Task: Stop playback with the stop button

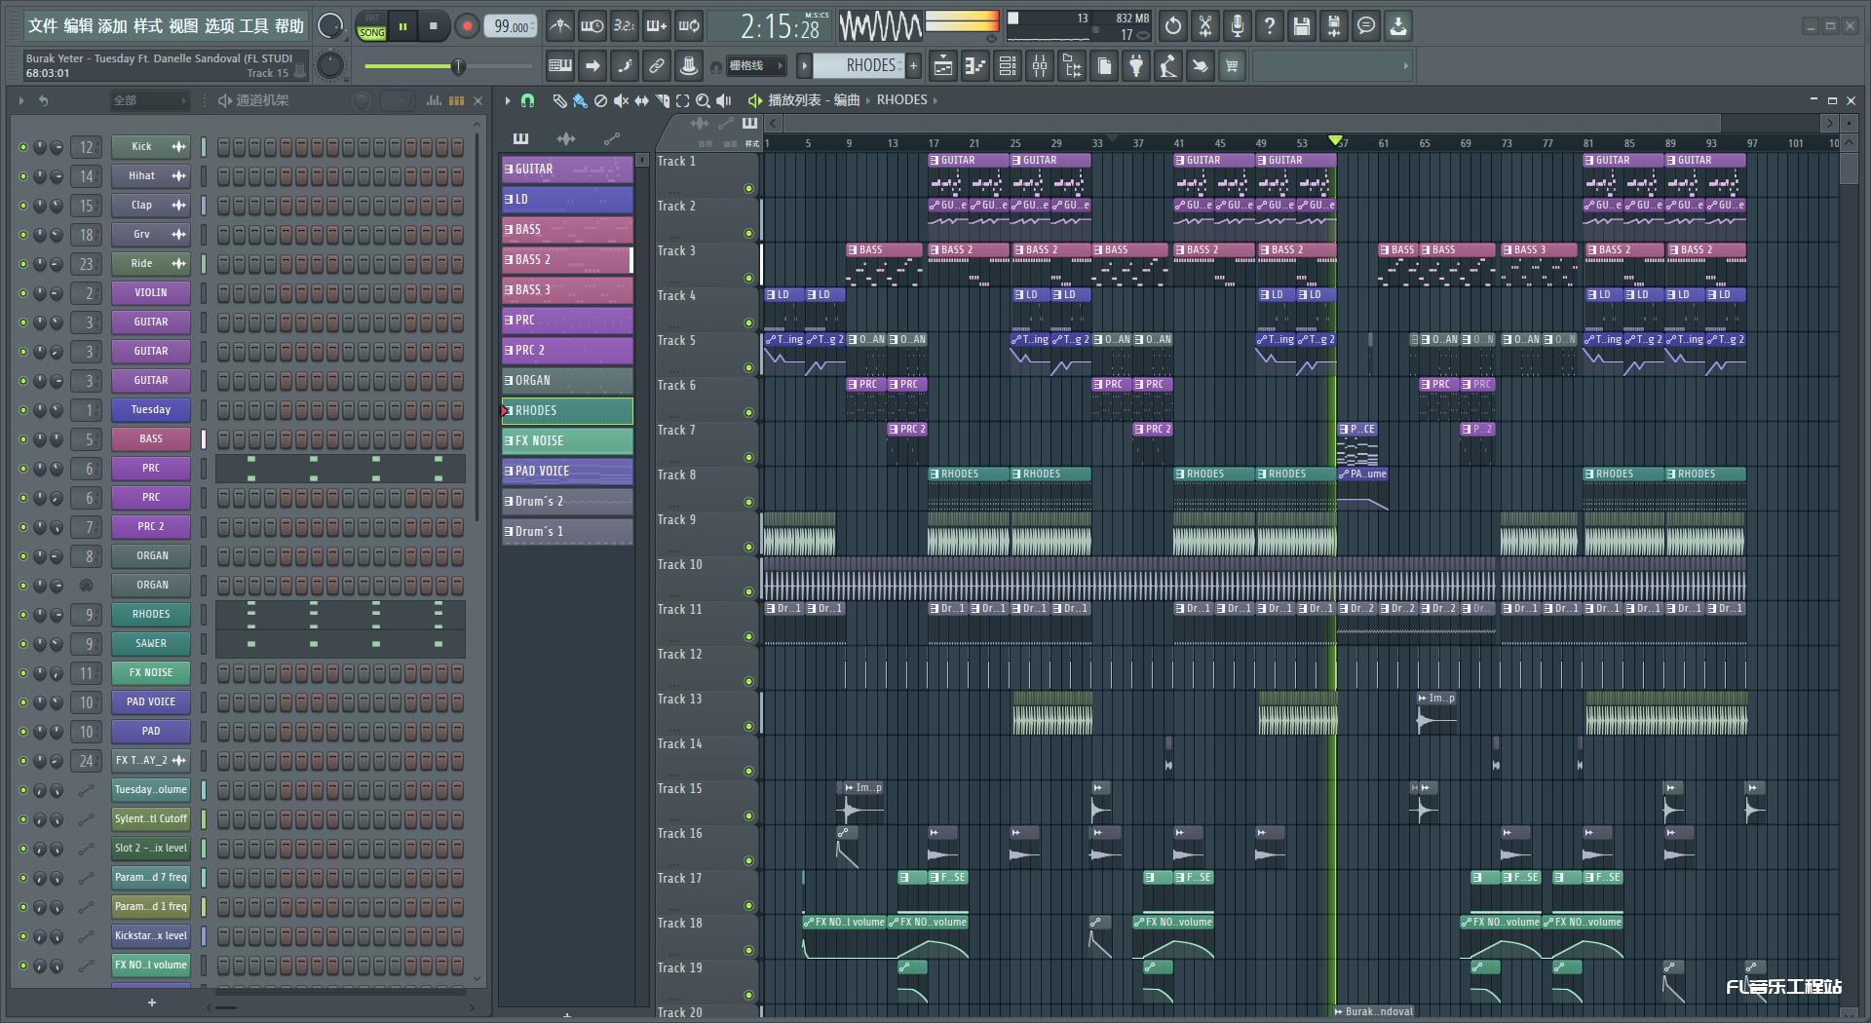Action: pos(434,26)
